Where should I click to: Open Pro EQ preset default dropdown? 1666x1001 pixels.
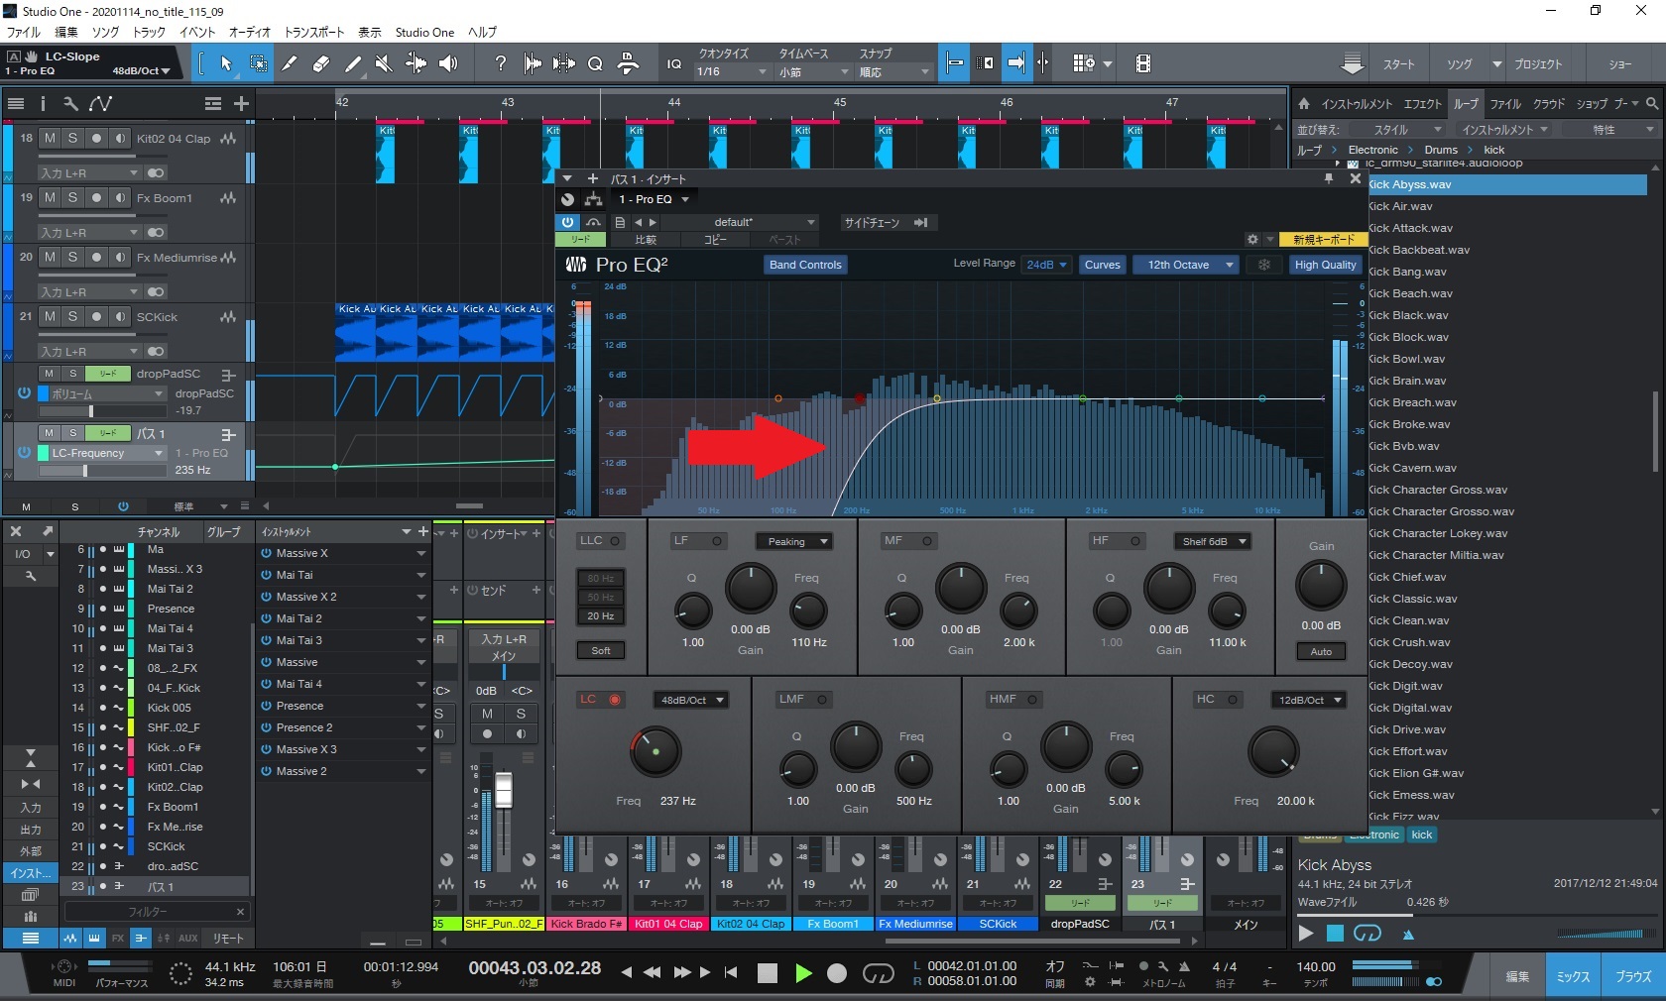[740, 222]
